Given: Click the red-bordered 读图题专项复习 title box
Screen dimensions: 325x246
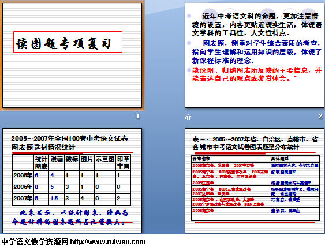Looking at the screenshot, I should (x=68, y=42).
